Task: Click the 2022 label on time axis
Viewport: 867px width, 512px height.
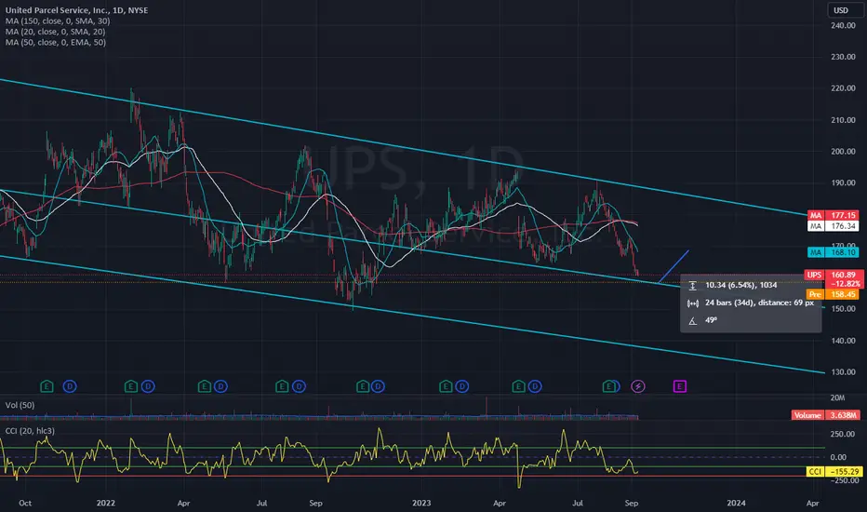Action: [106, 503]
